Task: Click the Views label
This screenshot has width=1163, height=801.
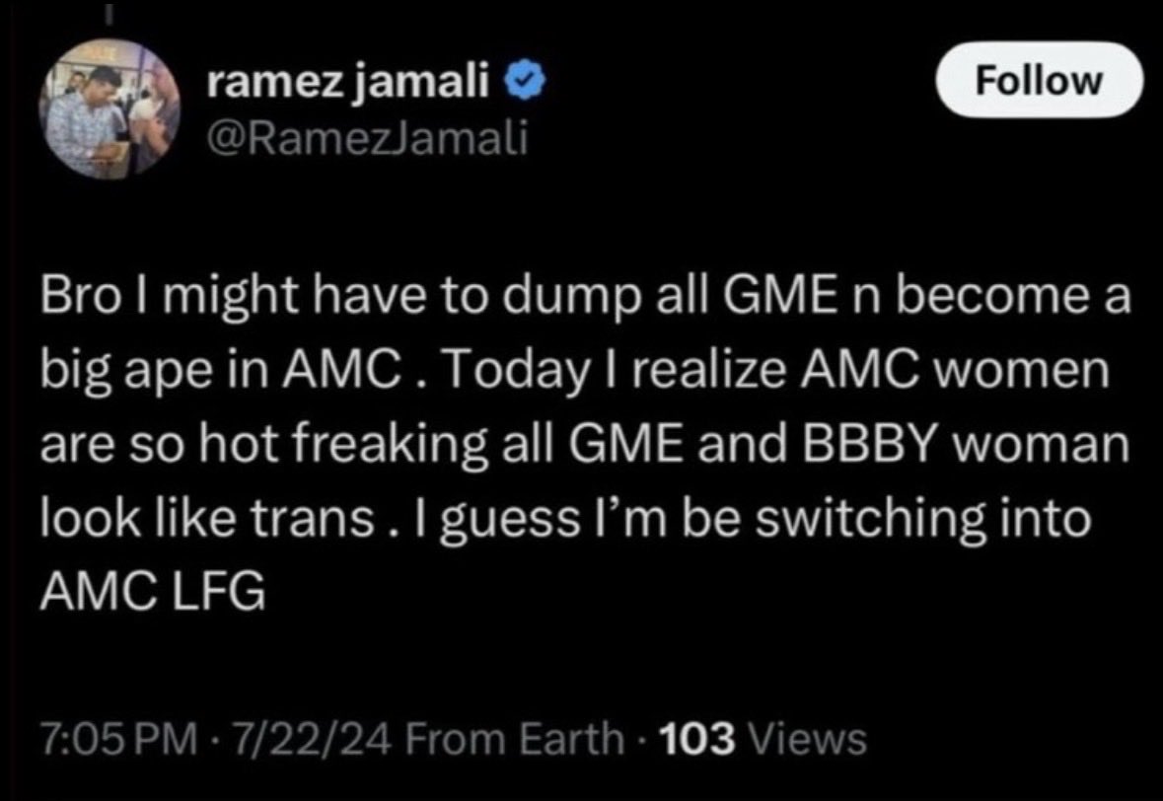Action: [808, 739]
